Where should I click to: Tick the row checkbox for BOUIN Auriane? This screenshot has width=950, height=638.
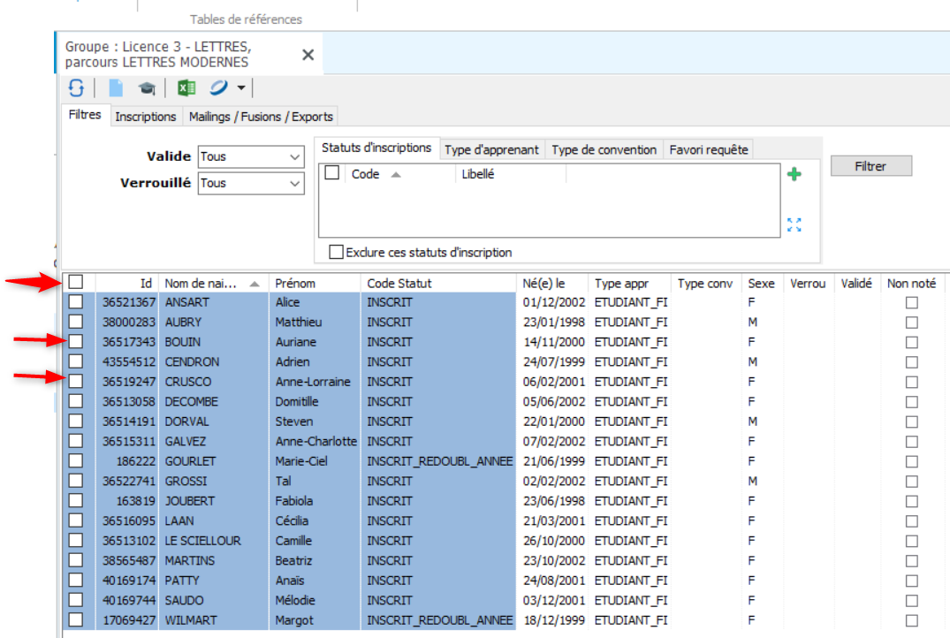76,341
